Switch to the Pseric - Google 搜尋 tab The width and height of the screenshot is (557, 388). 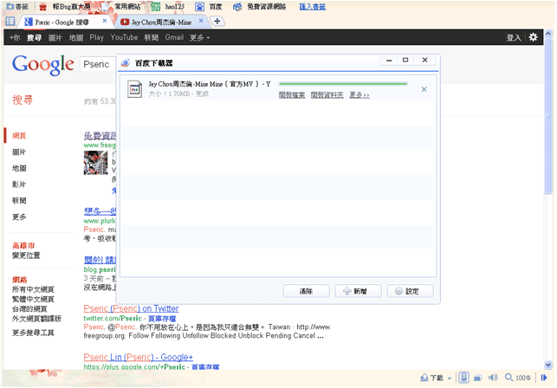pyautogui.click(x=62, y=22)
